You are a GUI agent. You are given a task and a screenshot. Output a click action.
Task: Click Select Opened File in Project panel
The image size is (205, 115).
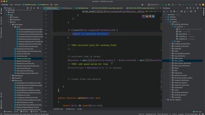pos(28,8)
